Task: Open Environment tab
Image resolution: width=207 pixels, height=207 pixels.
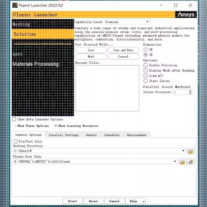Action: pos(137,135)
